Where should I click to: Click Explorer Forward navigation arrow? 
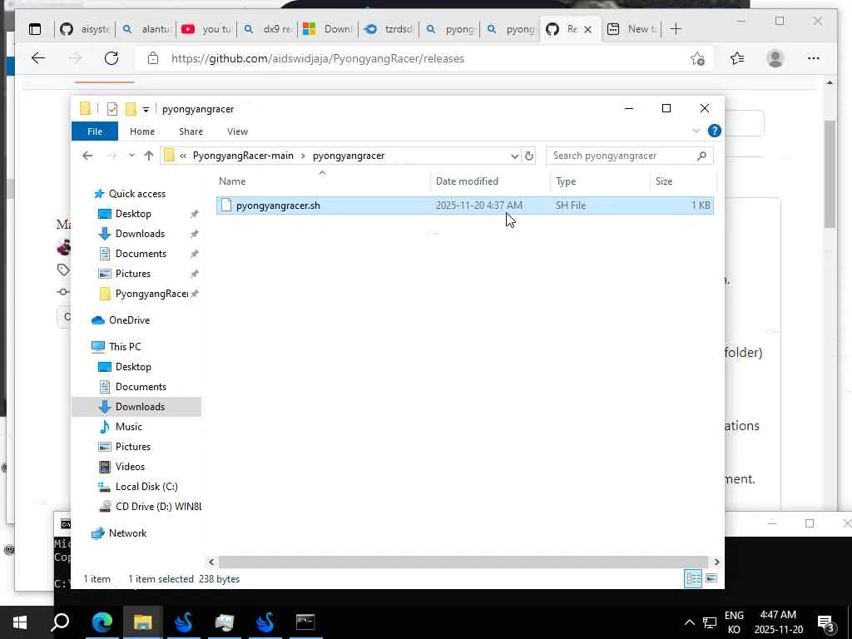[112, 156]
